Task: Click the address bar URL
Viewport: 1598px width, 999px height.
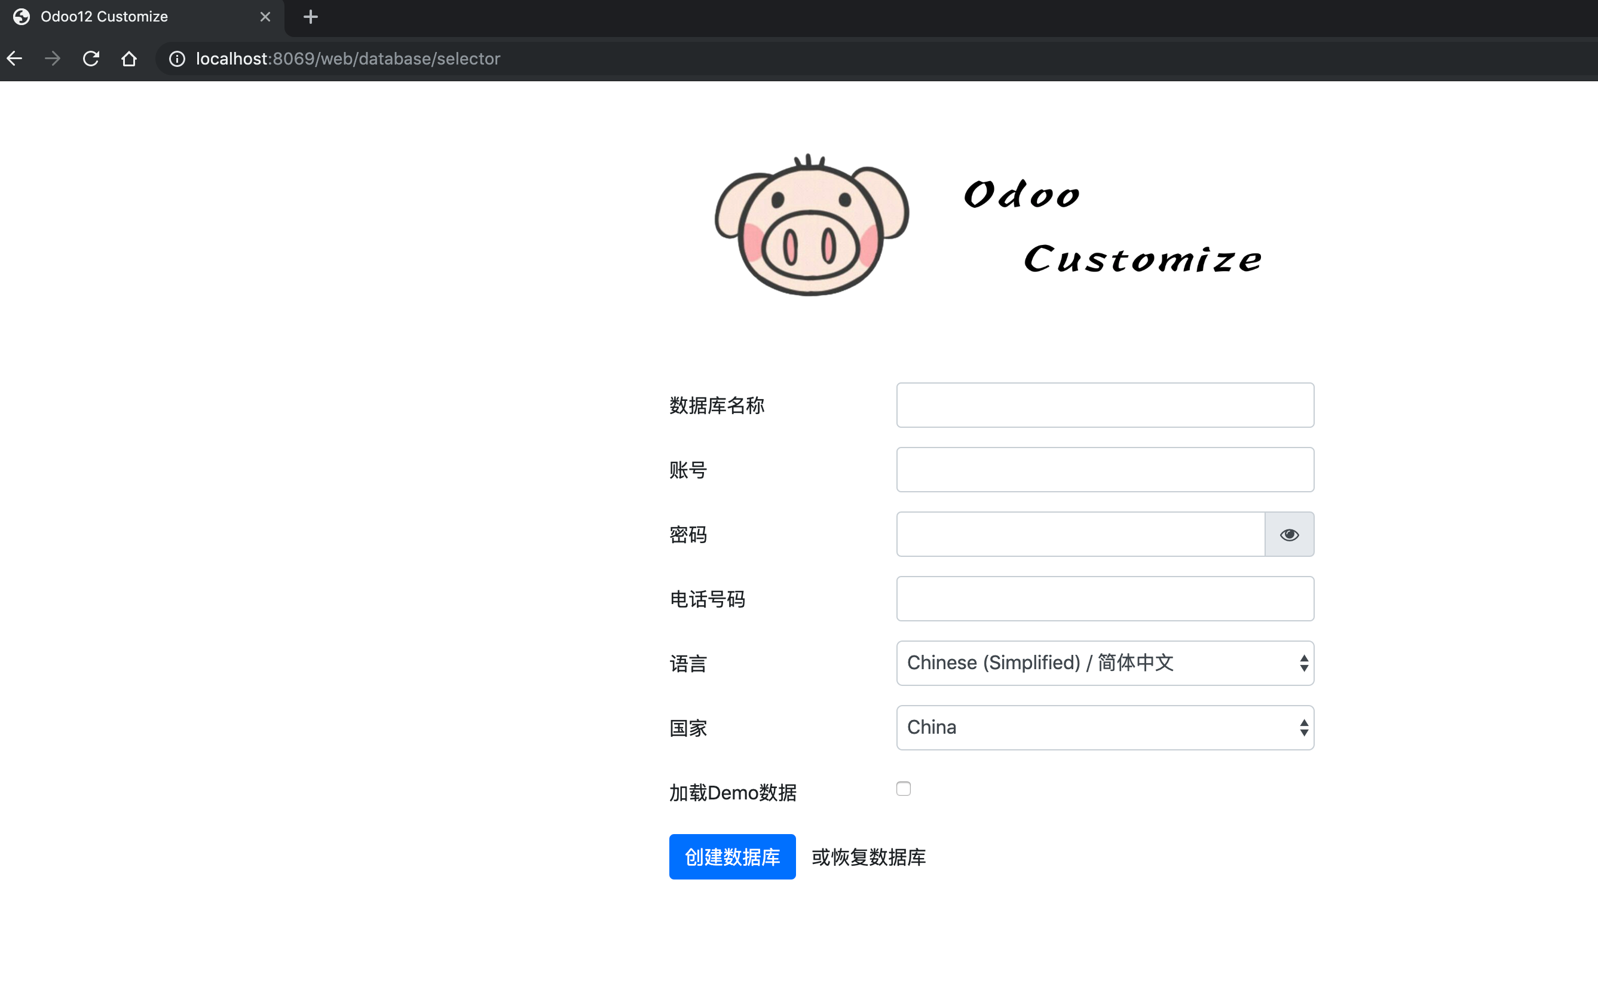Action: (348, 59)
